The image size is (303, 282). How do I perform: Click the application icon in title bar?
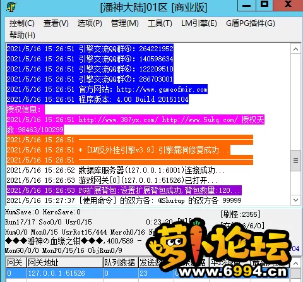click(x=11, y=7)
